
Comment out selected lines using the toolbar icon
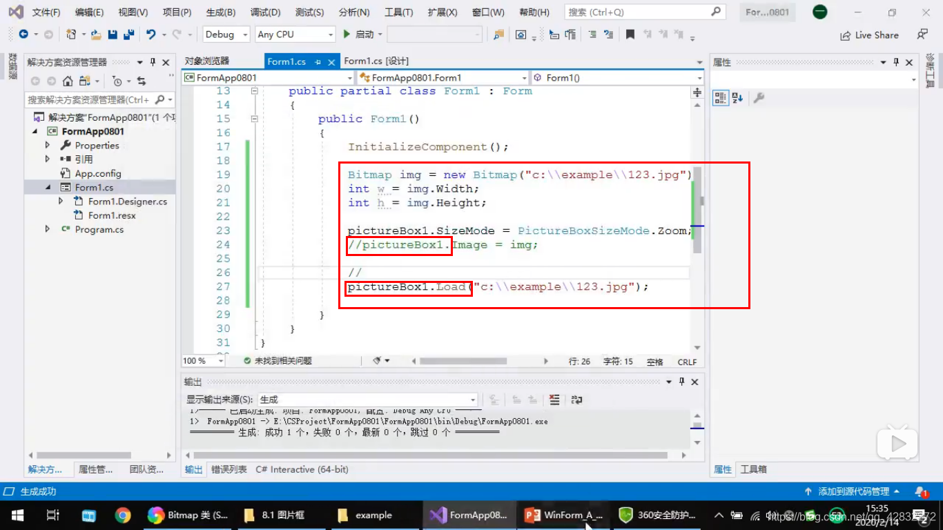point(592,35)
